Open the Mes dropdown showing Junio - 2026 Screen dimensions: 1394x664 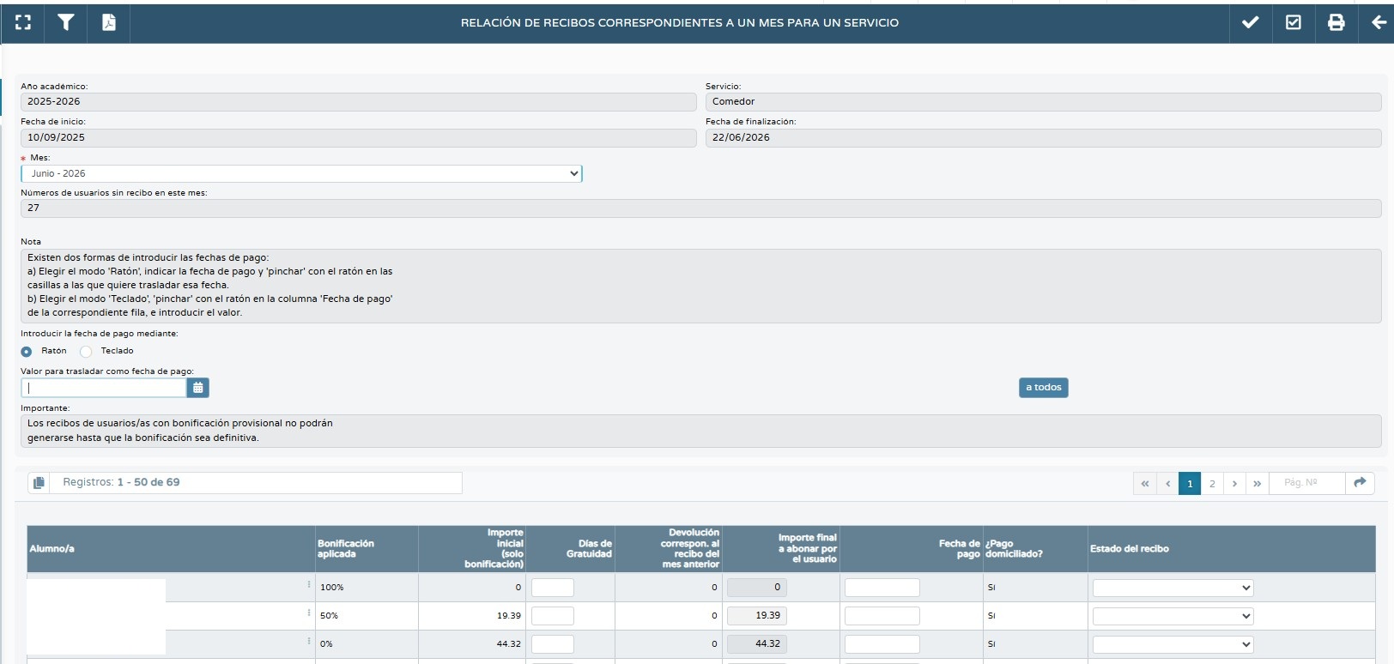[301, 173]
